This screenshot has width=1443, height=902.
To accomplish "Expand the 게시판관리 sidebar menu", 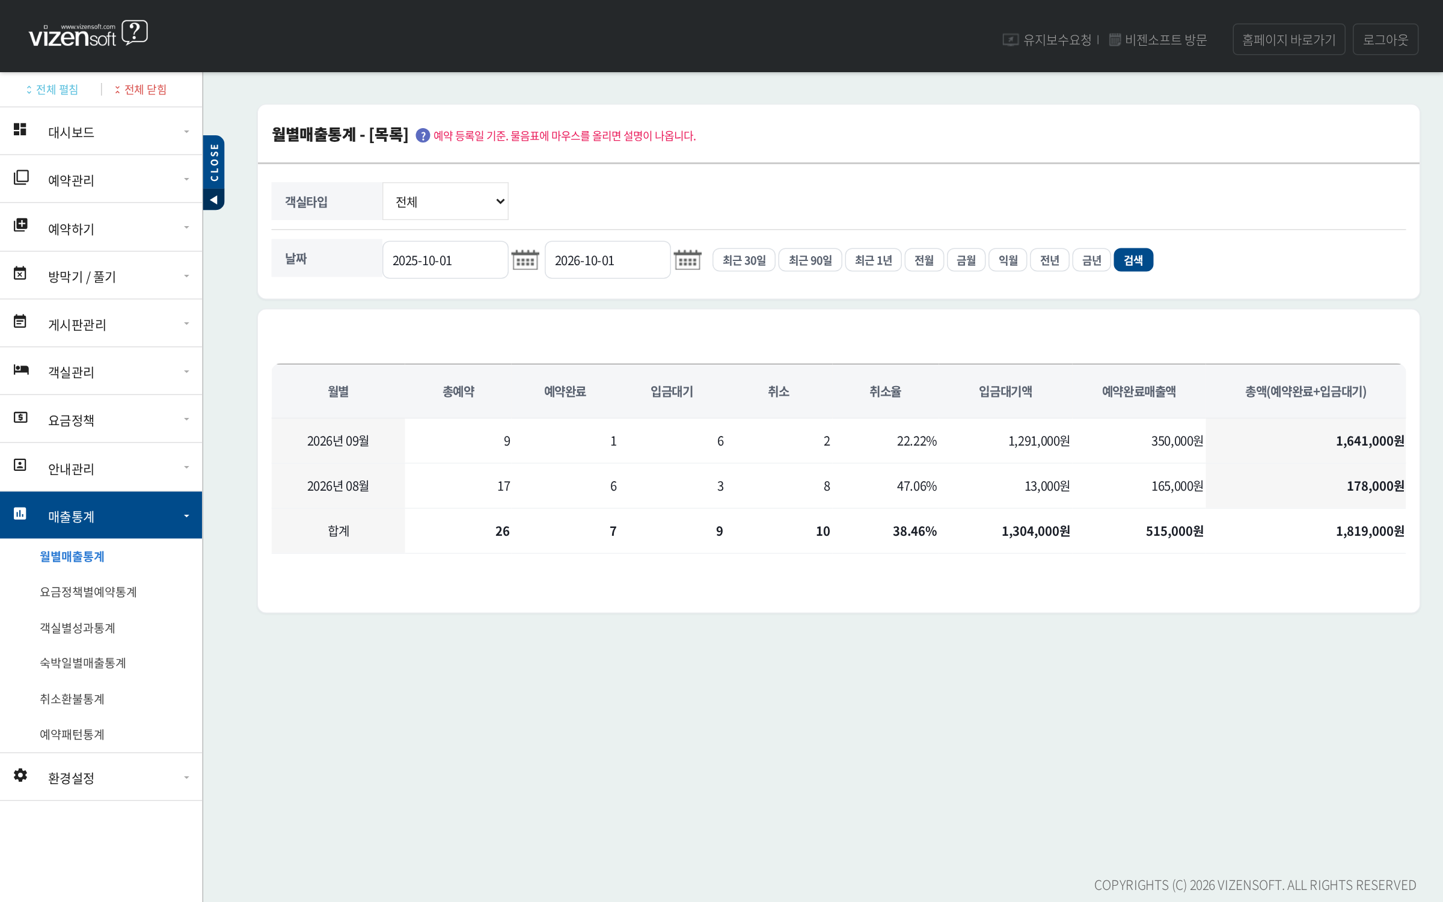I will 101,324.
